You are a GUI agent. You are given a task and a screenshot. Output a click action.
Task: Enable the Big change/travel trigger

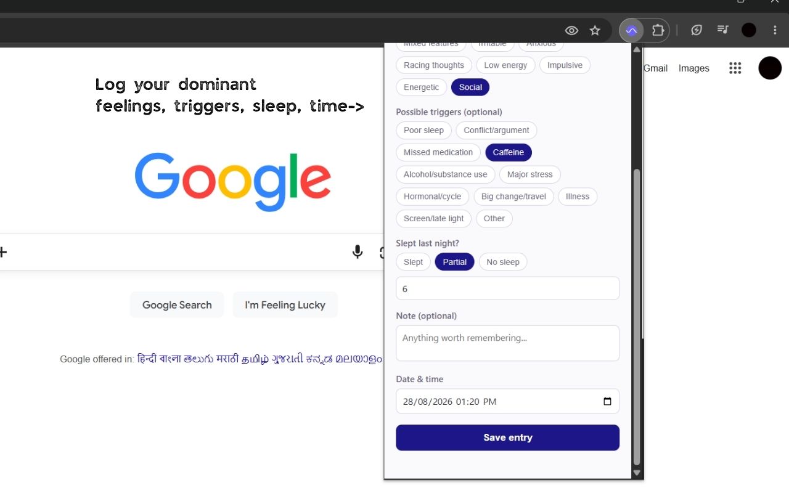(513, 197)
